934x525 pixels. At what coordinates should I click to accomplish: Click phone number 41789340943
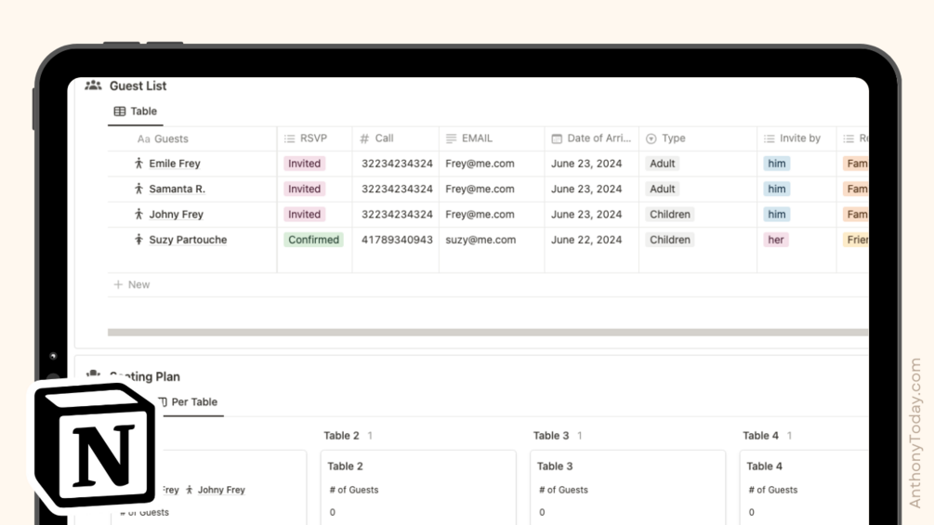[397, 240]
